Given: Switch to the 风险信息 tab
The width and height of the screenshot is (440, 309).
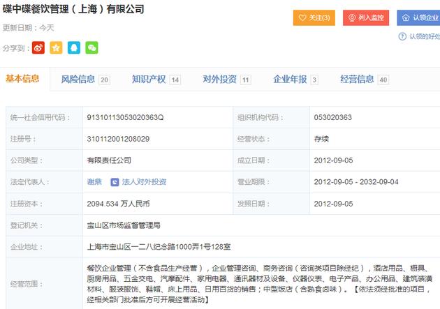Looking at the screenshot, I should (x=85, y=80).
